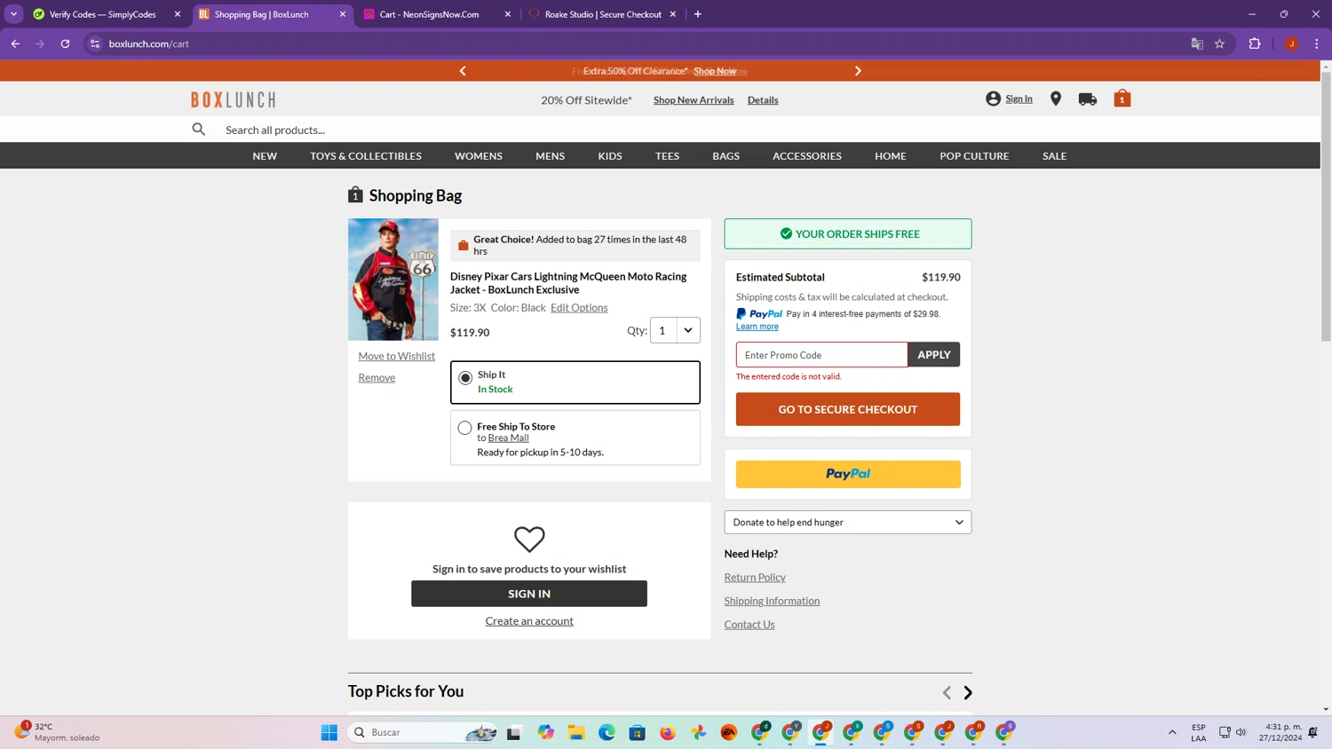Open the shopping bag icon in header
1332x749 pixels.
1122,99
